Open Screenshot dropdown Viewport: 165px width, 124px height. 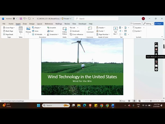(53, 34)
